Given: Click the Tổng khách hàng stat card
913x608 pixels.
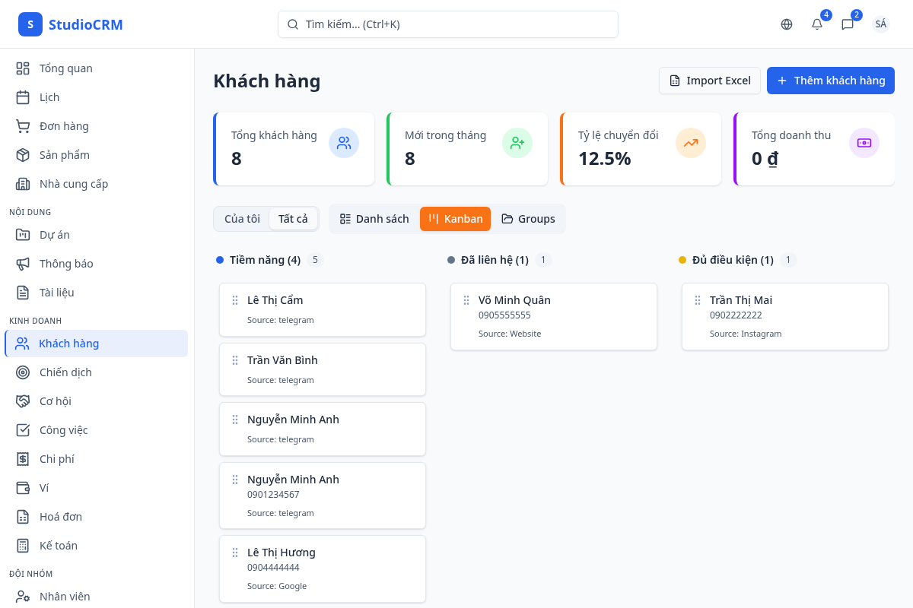Looking at the screenshot, I should point(294,149).
